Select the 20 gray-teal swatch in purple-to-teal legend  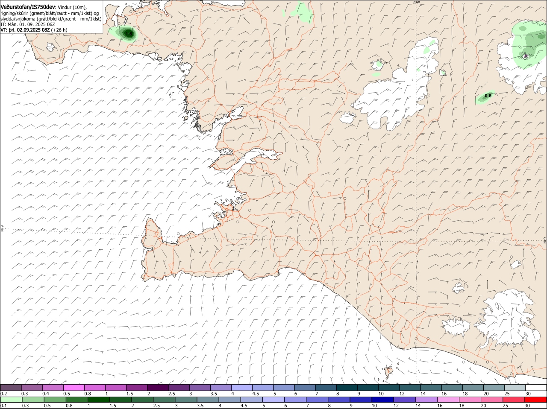(494, 387)
